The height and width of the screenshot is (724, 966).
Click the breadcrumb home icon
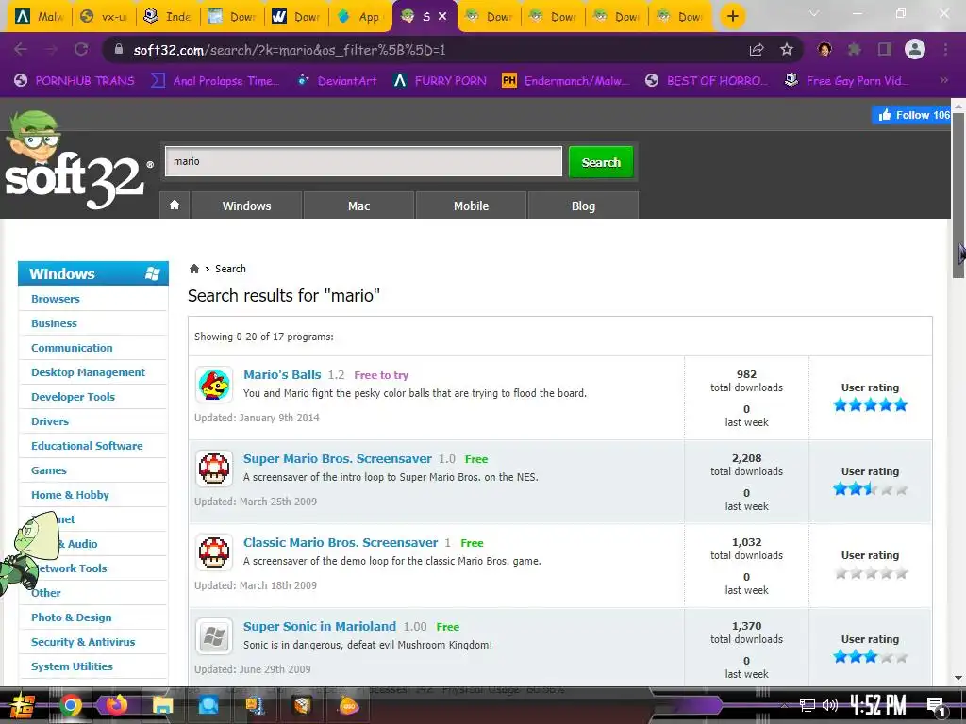coord(194,269)
